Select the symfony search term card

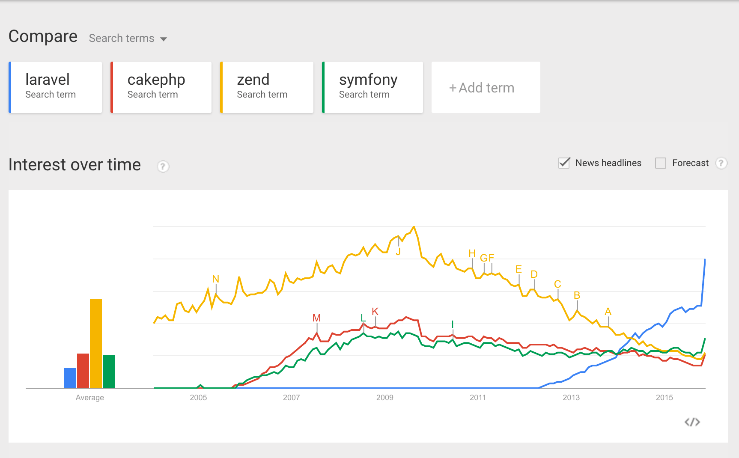(372, 87)
